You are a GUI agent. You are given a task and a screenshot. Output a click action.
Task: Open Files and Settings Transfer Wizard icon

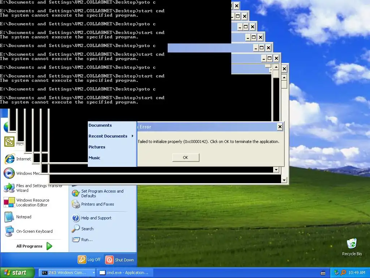(x=9, y=188)
